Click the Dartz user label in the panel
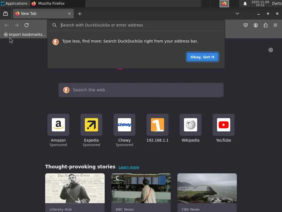The height and width of the screenshot is (212, 282). point(277,3)
